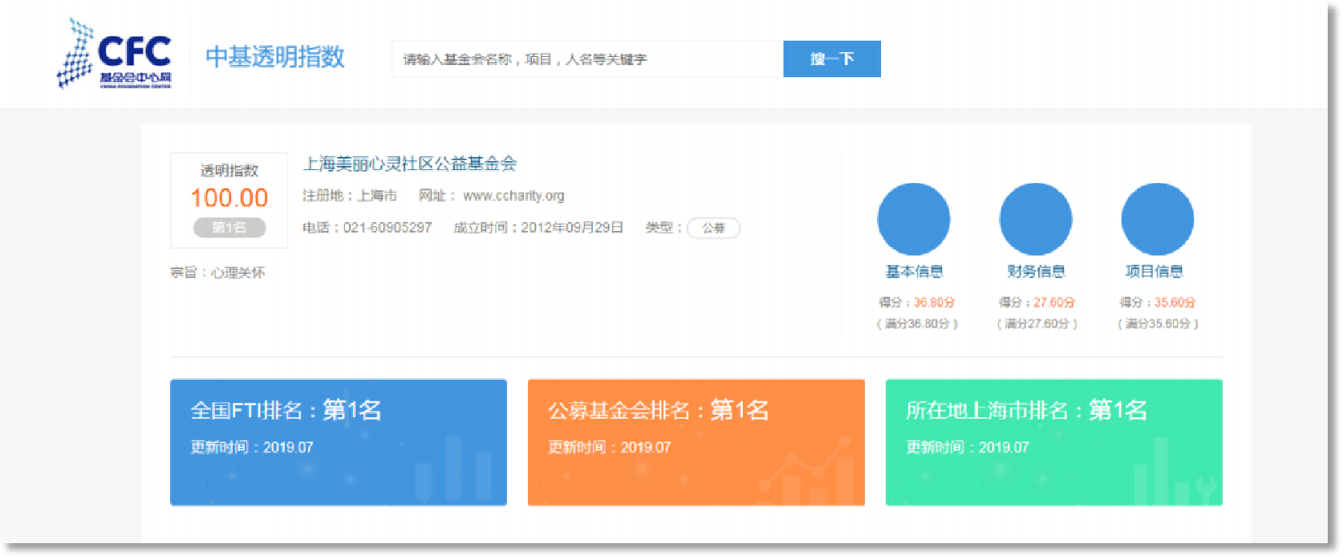Image resolution: width=1344 pixels, height=557 pixels.
Task: Select the 透明指数 100.00 score
Action: pos(229,198)
